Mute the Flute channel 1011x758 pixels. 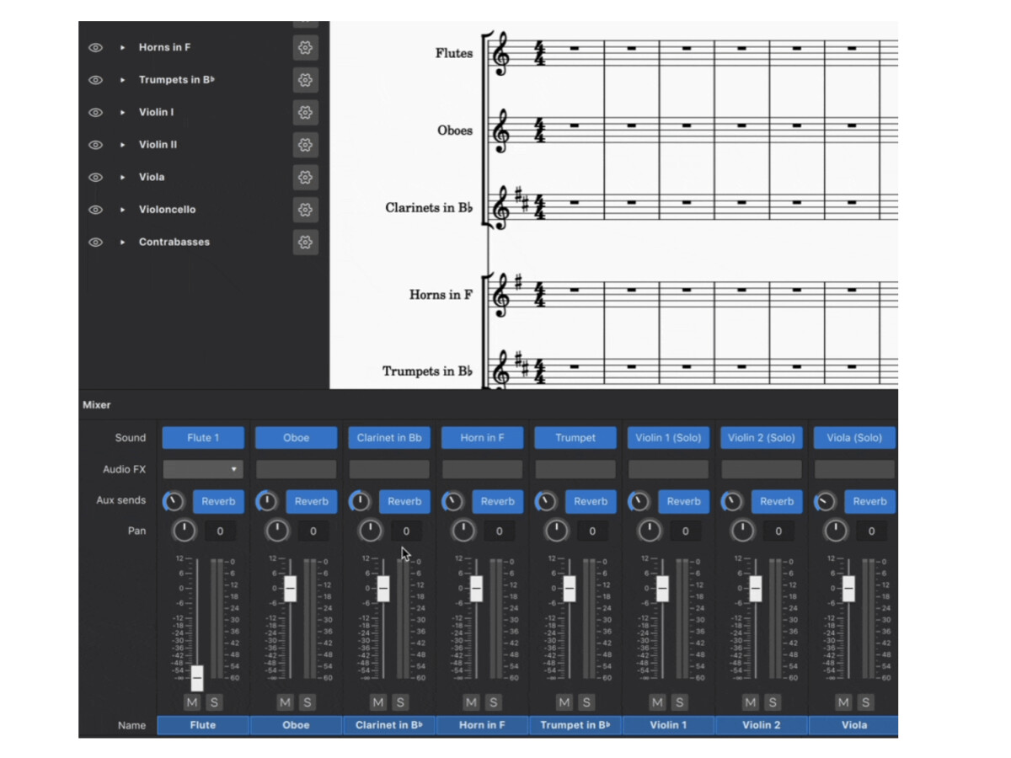pyautogui.click(x=192, y=702)
